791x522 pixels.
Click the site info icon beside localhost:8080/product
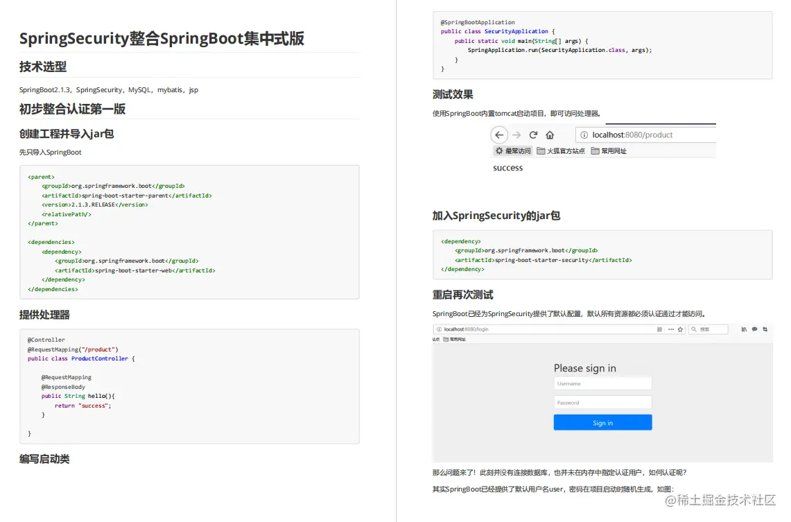584,134
